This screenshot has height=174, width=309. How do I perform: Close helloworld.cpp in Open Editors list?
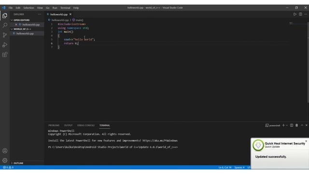16,25
